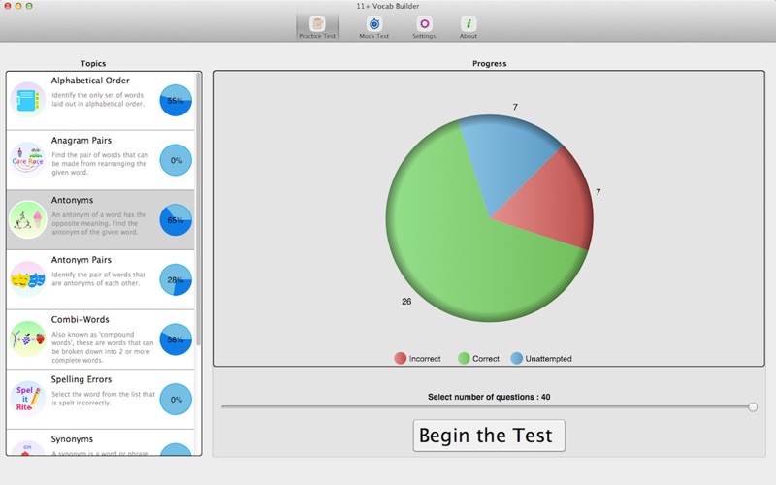The height and width of the screenshot is (485, 776).
Task: Click the red Incorrect legend swatch
Action: (x=401, y=358)
